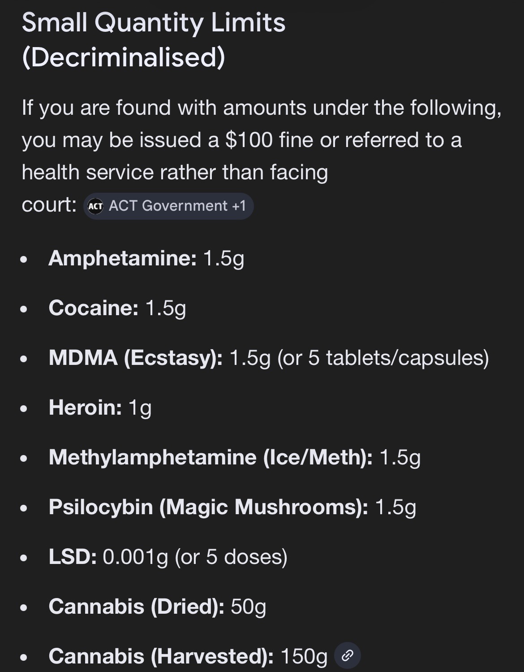The image size is (524, 672).
Task: Select the bold Amphetamine label
Action: point(122,258)
